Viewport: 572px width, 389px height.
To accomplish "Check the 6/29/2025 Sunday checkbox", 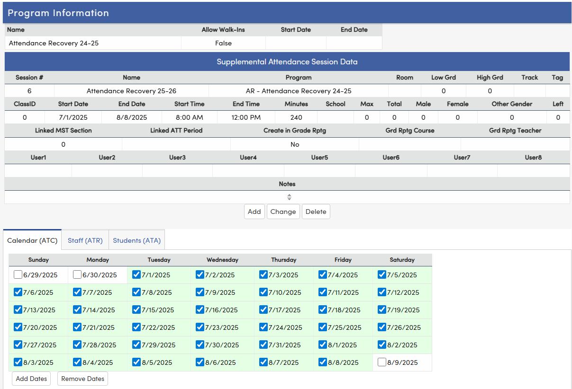I will [18, 274].
